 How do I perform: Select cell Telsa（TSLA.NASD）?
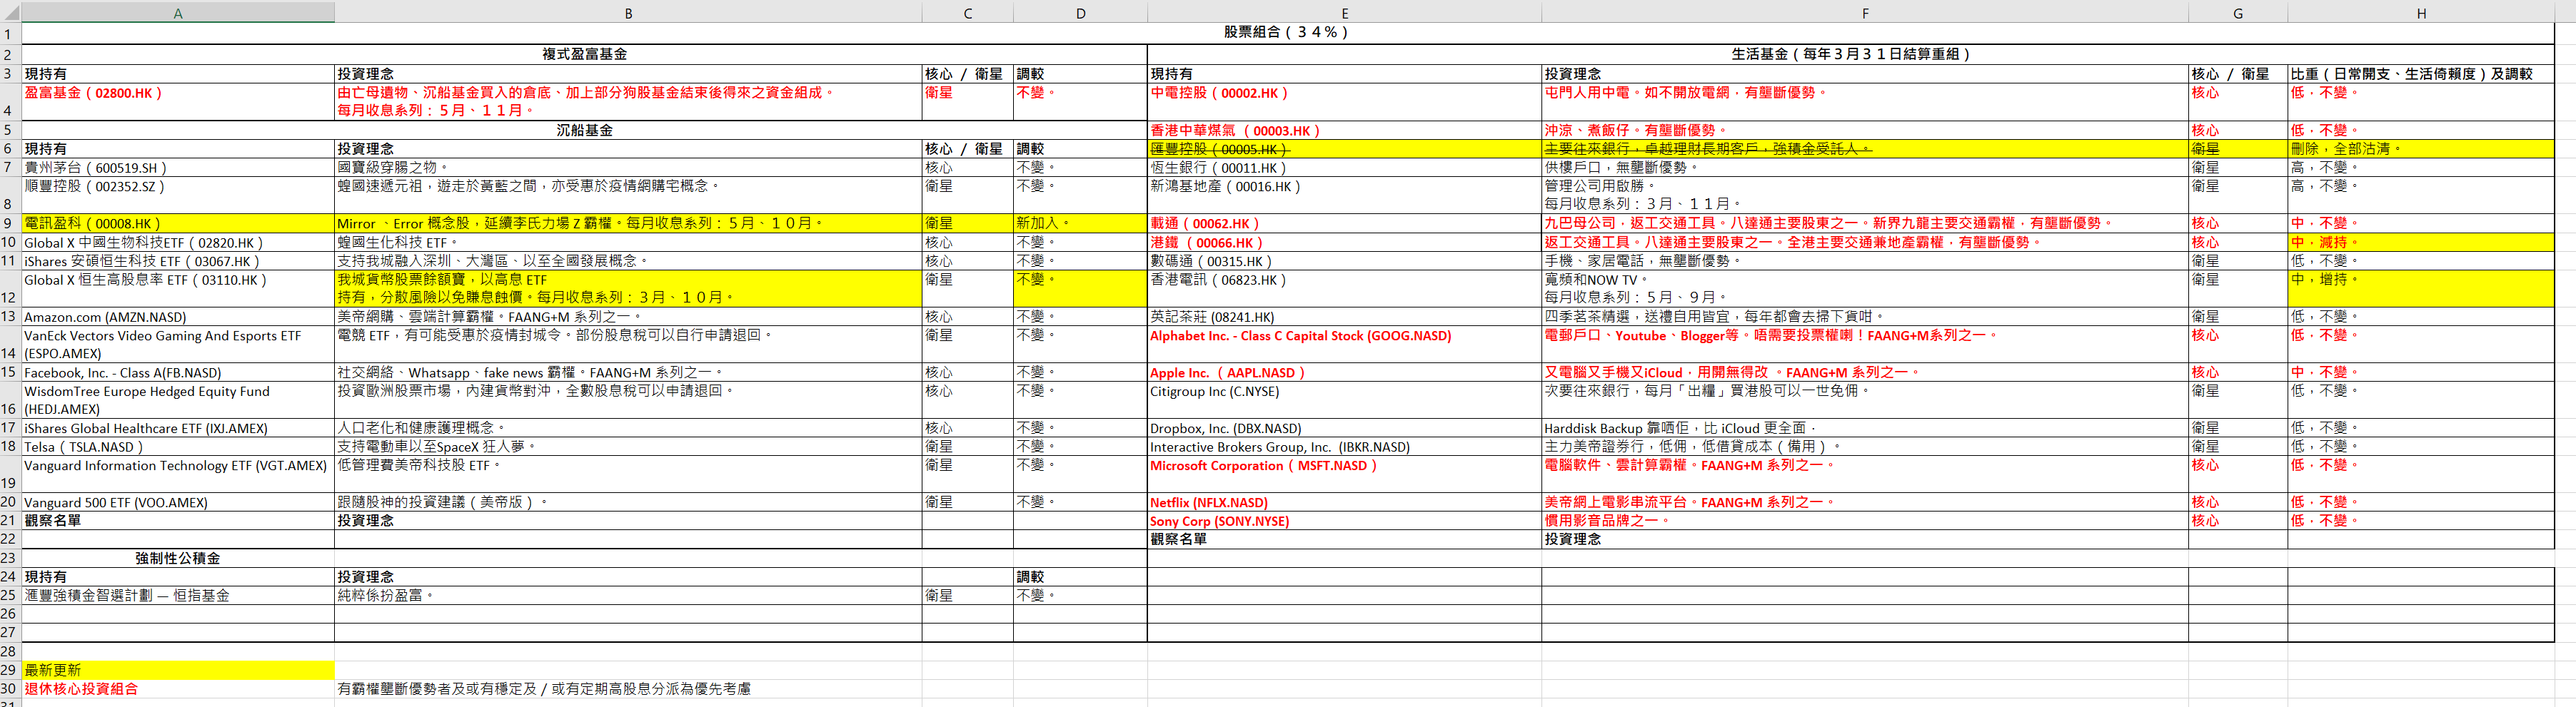pos(178,447)
